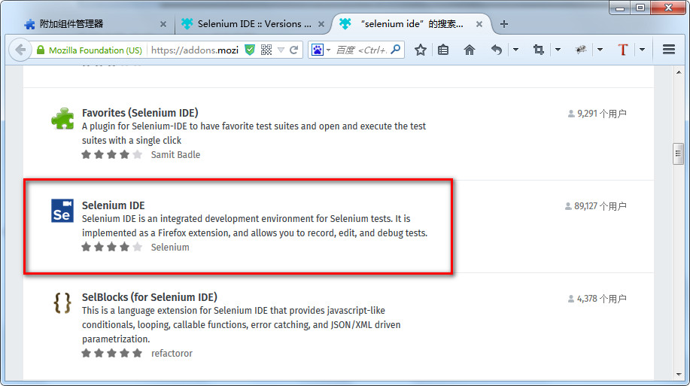Image resolution: width=690 pixels, height=386 pixels.
Task: Click the green shield icon in the address bar
Action: (250, 50)
